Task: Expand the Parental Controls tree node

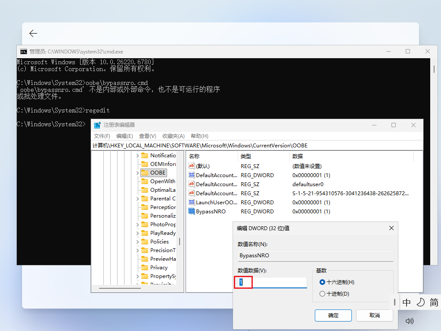Action: [138, 199]
